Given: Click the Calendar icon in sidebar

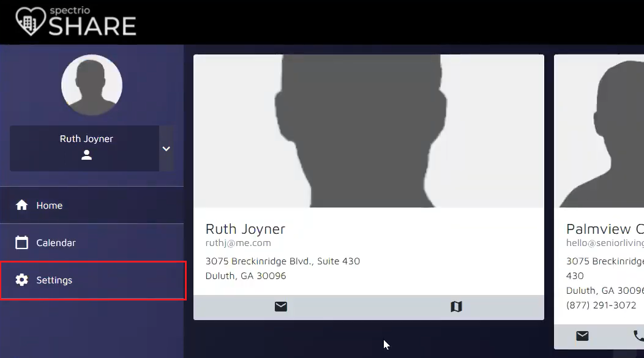Looking at the screenshot, I should [22, 243].
